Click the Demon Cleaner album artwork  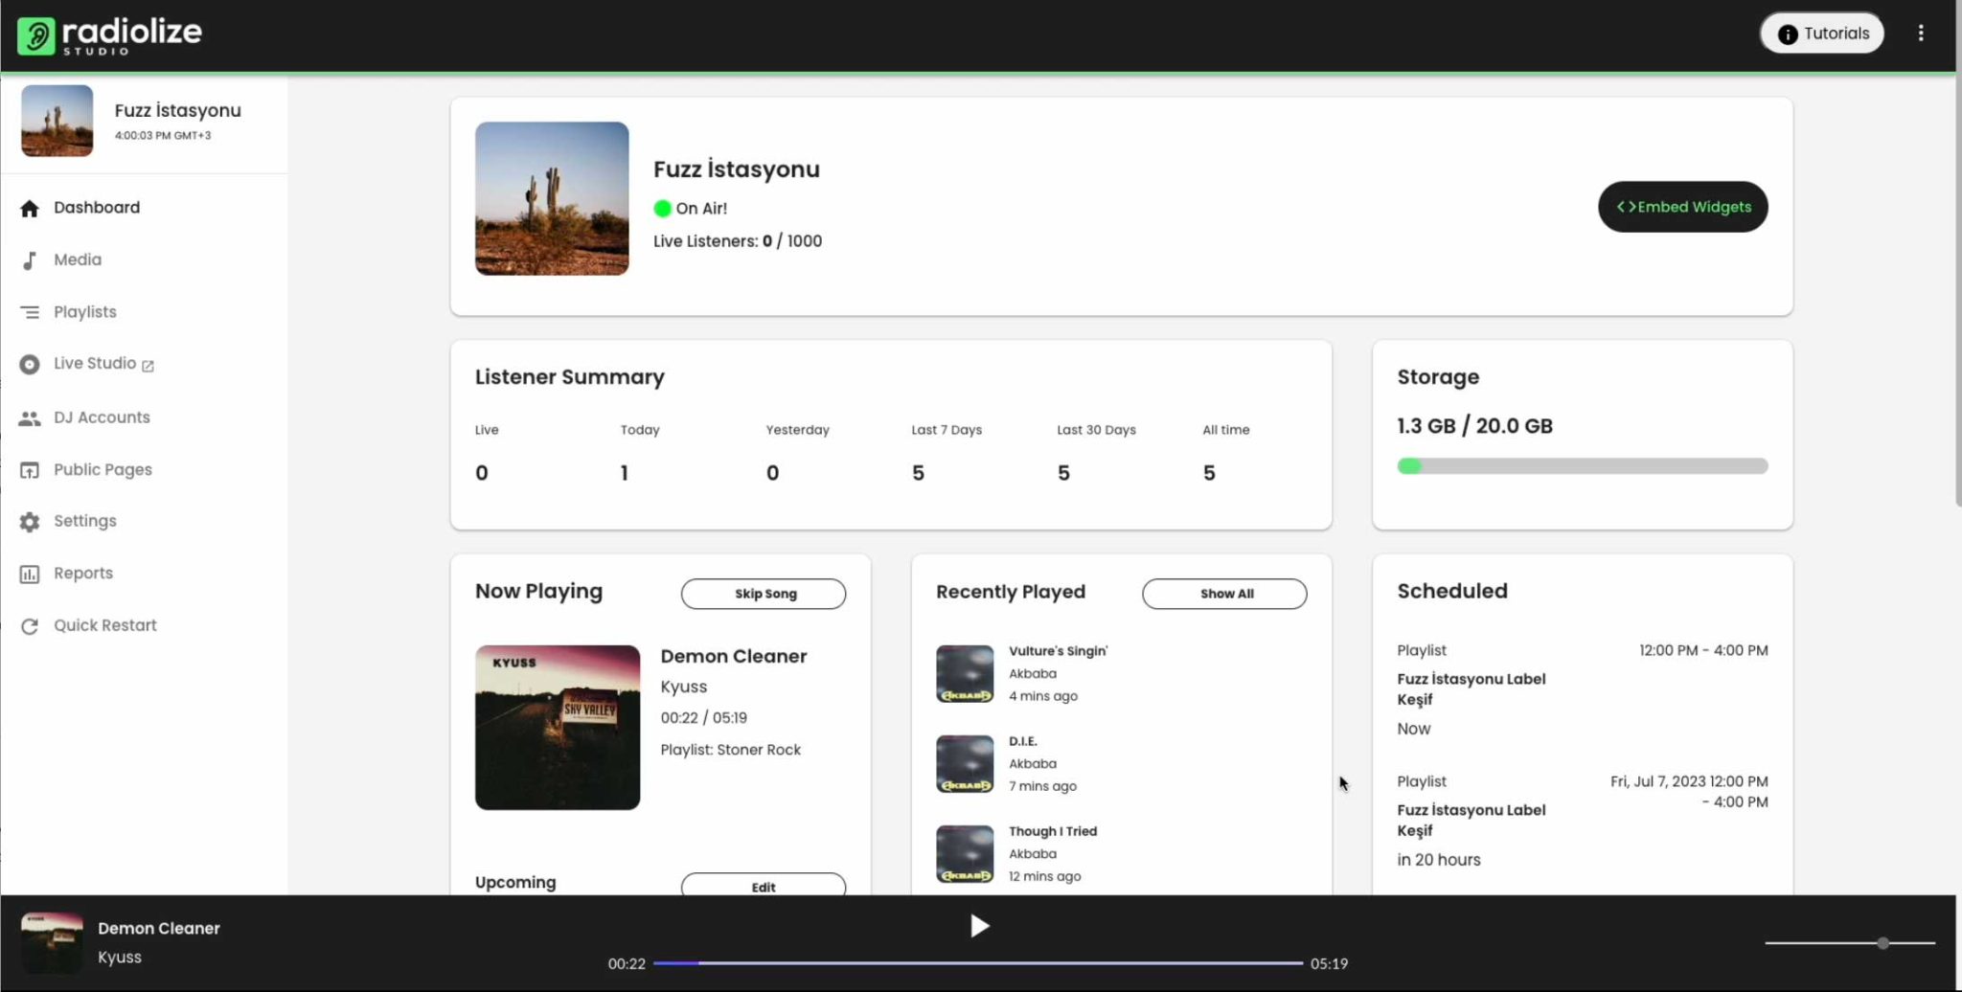click(x=558, y=728)
